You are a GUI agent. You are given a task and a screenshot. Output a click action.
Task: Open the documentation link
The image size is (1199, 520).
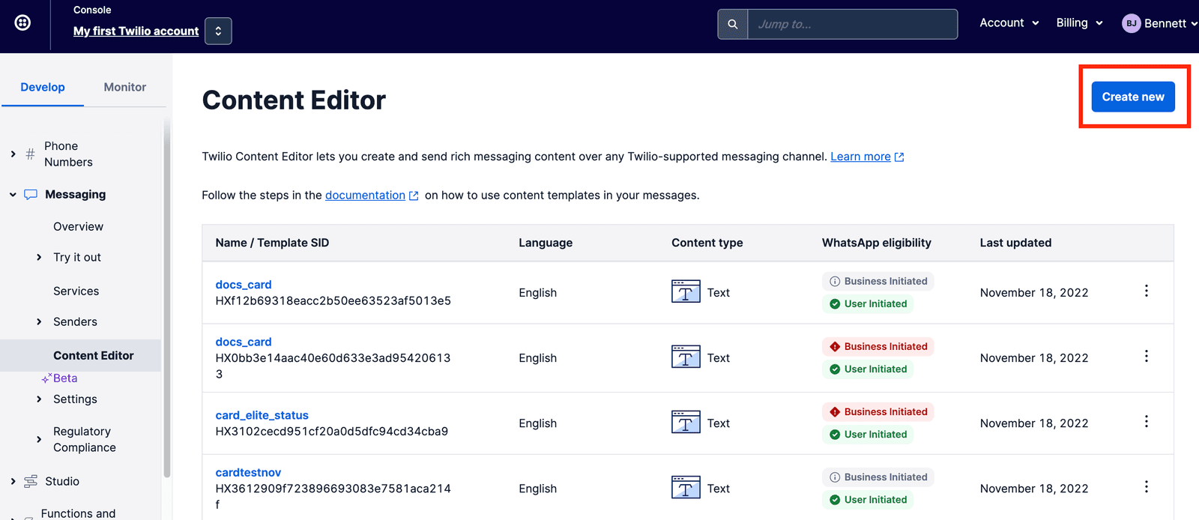365,196
